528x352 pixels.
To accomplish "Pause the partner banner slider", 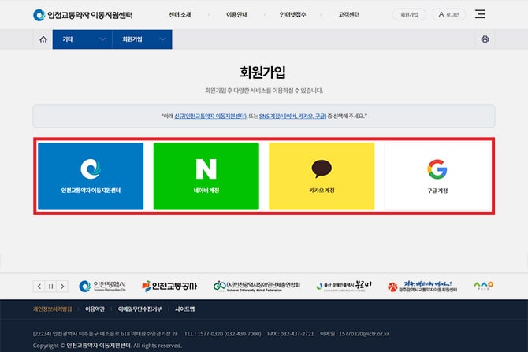I will 51,287.
